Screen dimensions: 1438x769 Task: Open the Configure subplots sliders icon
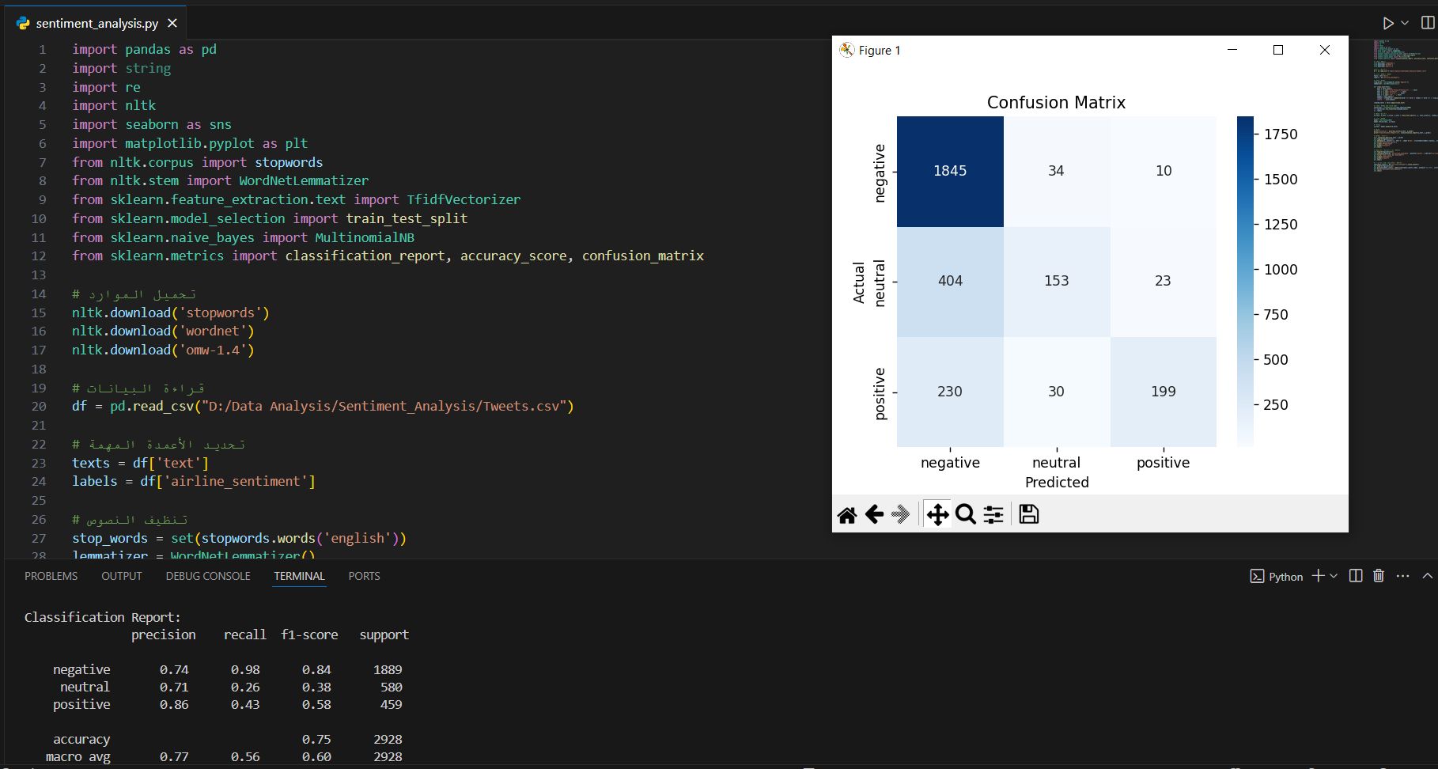point(993,515)
